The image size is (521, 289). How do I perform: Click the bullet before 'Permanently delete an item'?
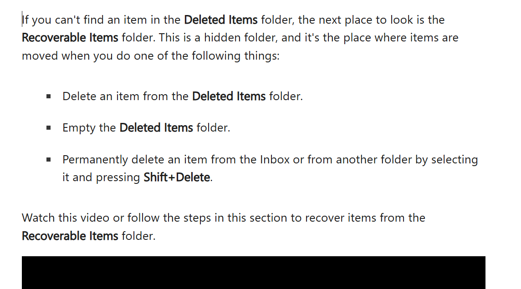[x=49, y=160]
